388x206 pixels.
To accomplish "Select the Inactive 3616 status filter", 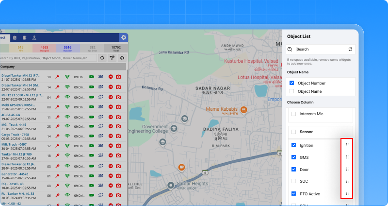I will pyautogui.click(x=67, y=48).
